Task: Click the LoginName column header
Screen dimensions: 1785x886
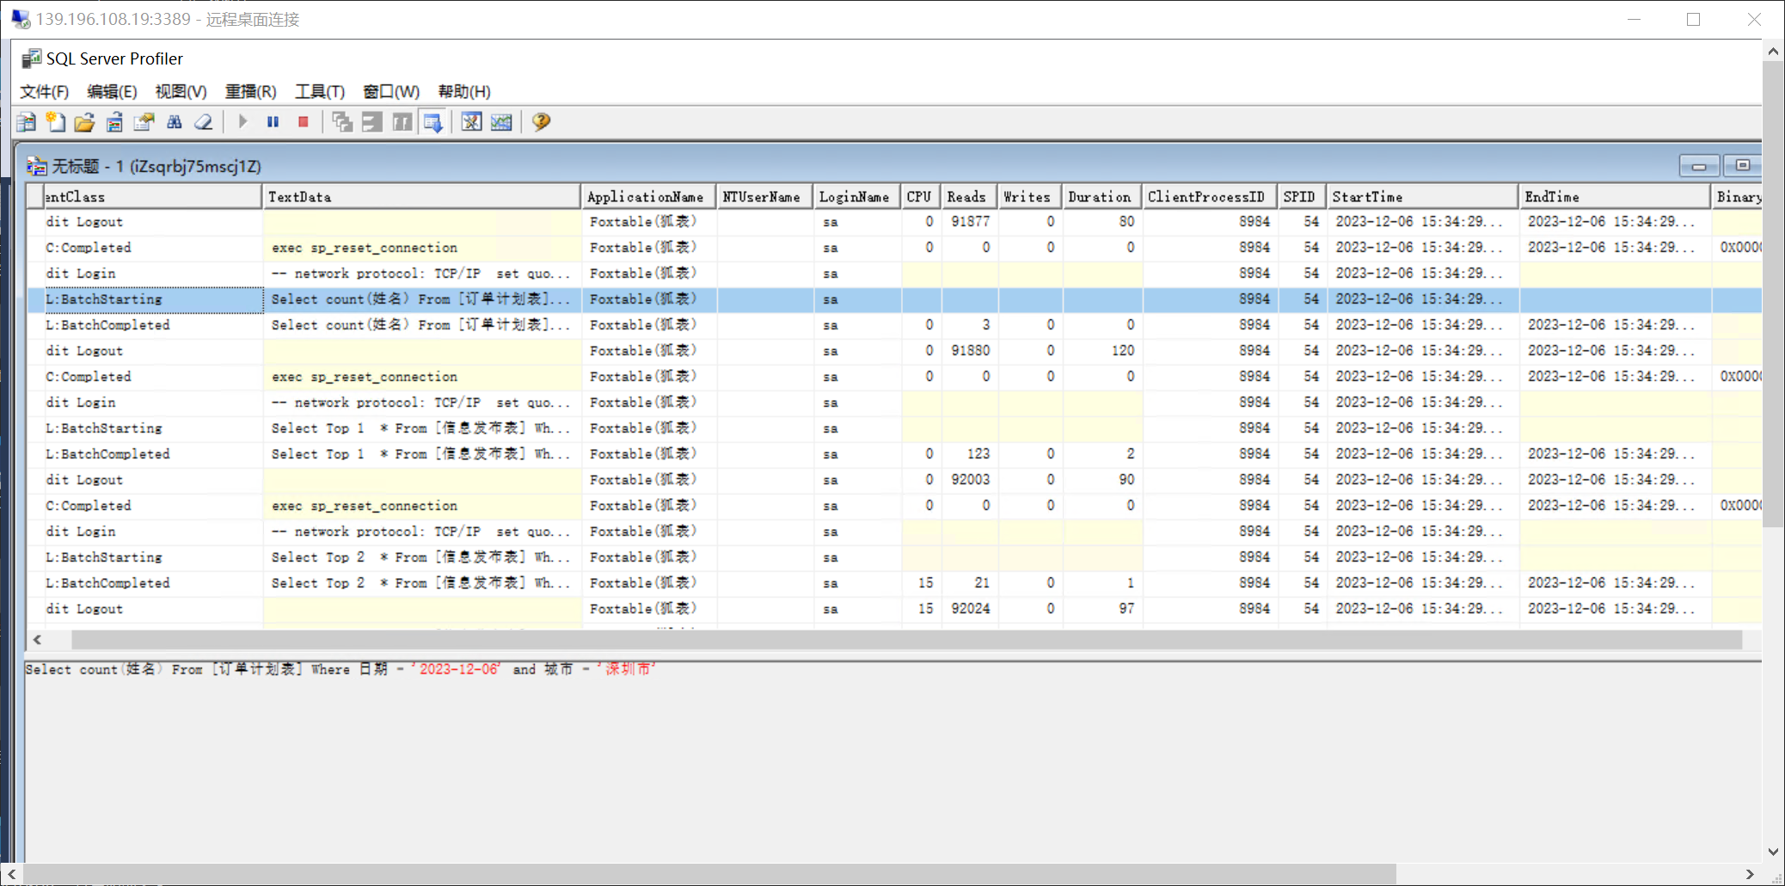Action: coord(856,197)
